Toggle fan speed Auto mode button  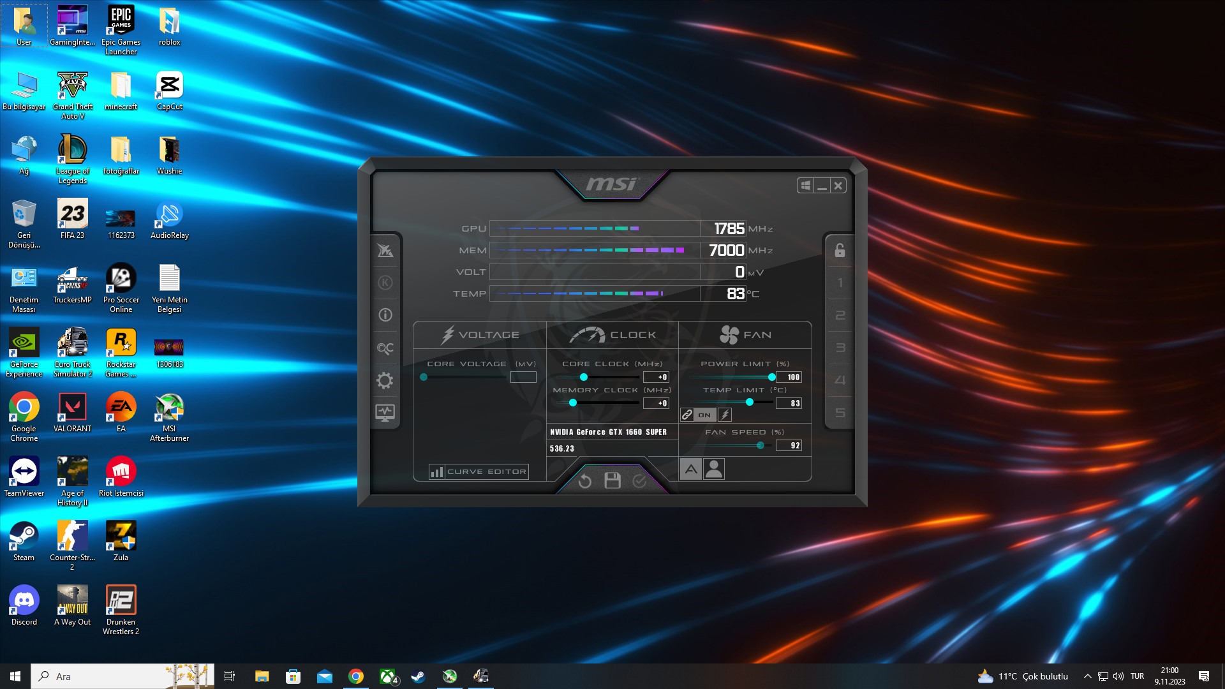[691, 470]
